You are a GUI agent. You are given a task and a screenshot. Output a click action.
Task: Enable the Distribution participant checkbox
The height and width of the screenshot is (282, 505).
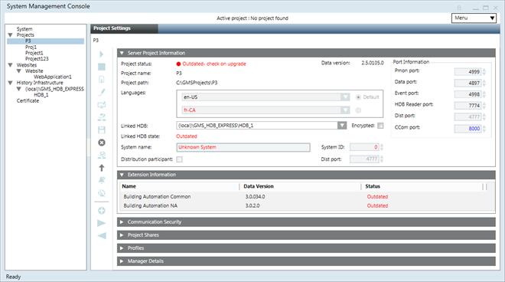(x=179, y=159)
